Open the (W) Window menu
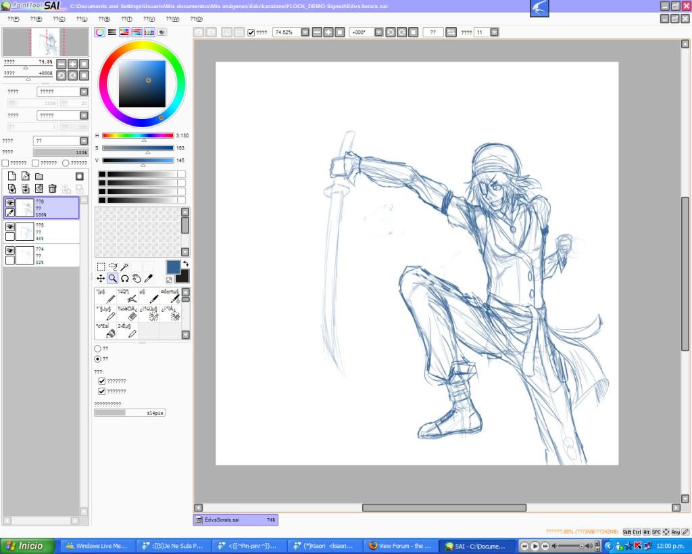Image resolution: width=692 pixels, height=554 pixels. (x=172, y=19)
